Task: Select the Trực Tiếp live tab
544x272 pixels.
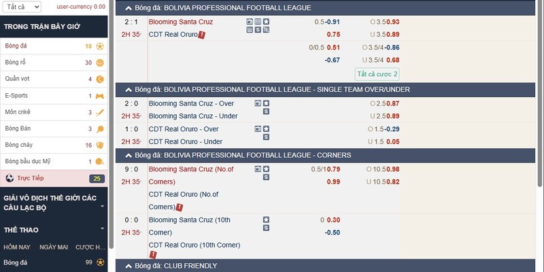Action: [54, 178]
